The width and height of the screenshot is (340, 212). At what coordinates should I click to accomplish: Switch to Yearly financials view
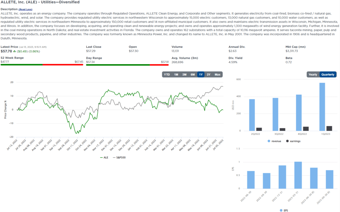click(313, 74)
